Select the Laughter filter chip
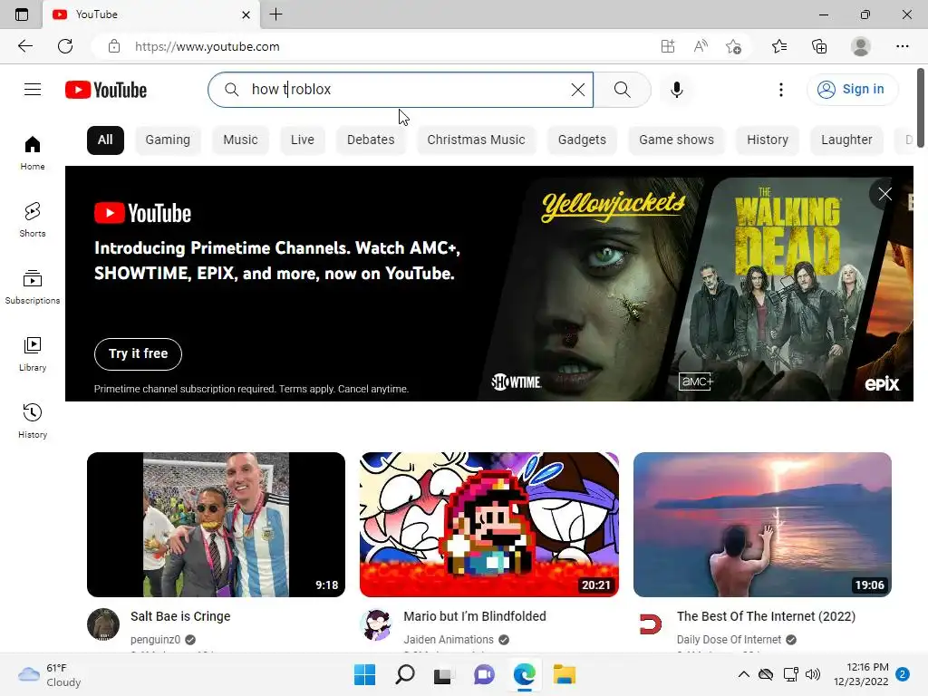 pos(846,140)
